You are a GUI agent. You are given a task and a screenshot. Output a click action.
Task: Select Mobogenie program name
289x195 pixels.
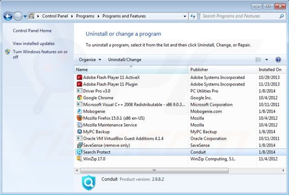point(94,111)
